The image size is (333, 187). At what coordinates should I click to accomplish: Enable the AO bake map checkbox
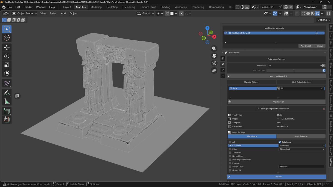point(230,142)
